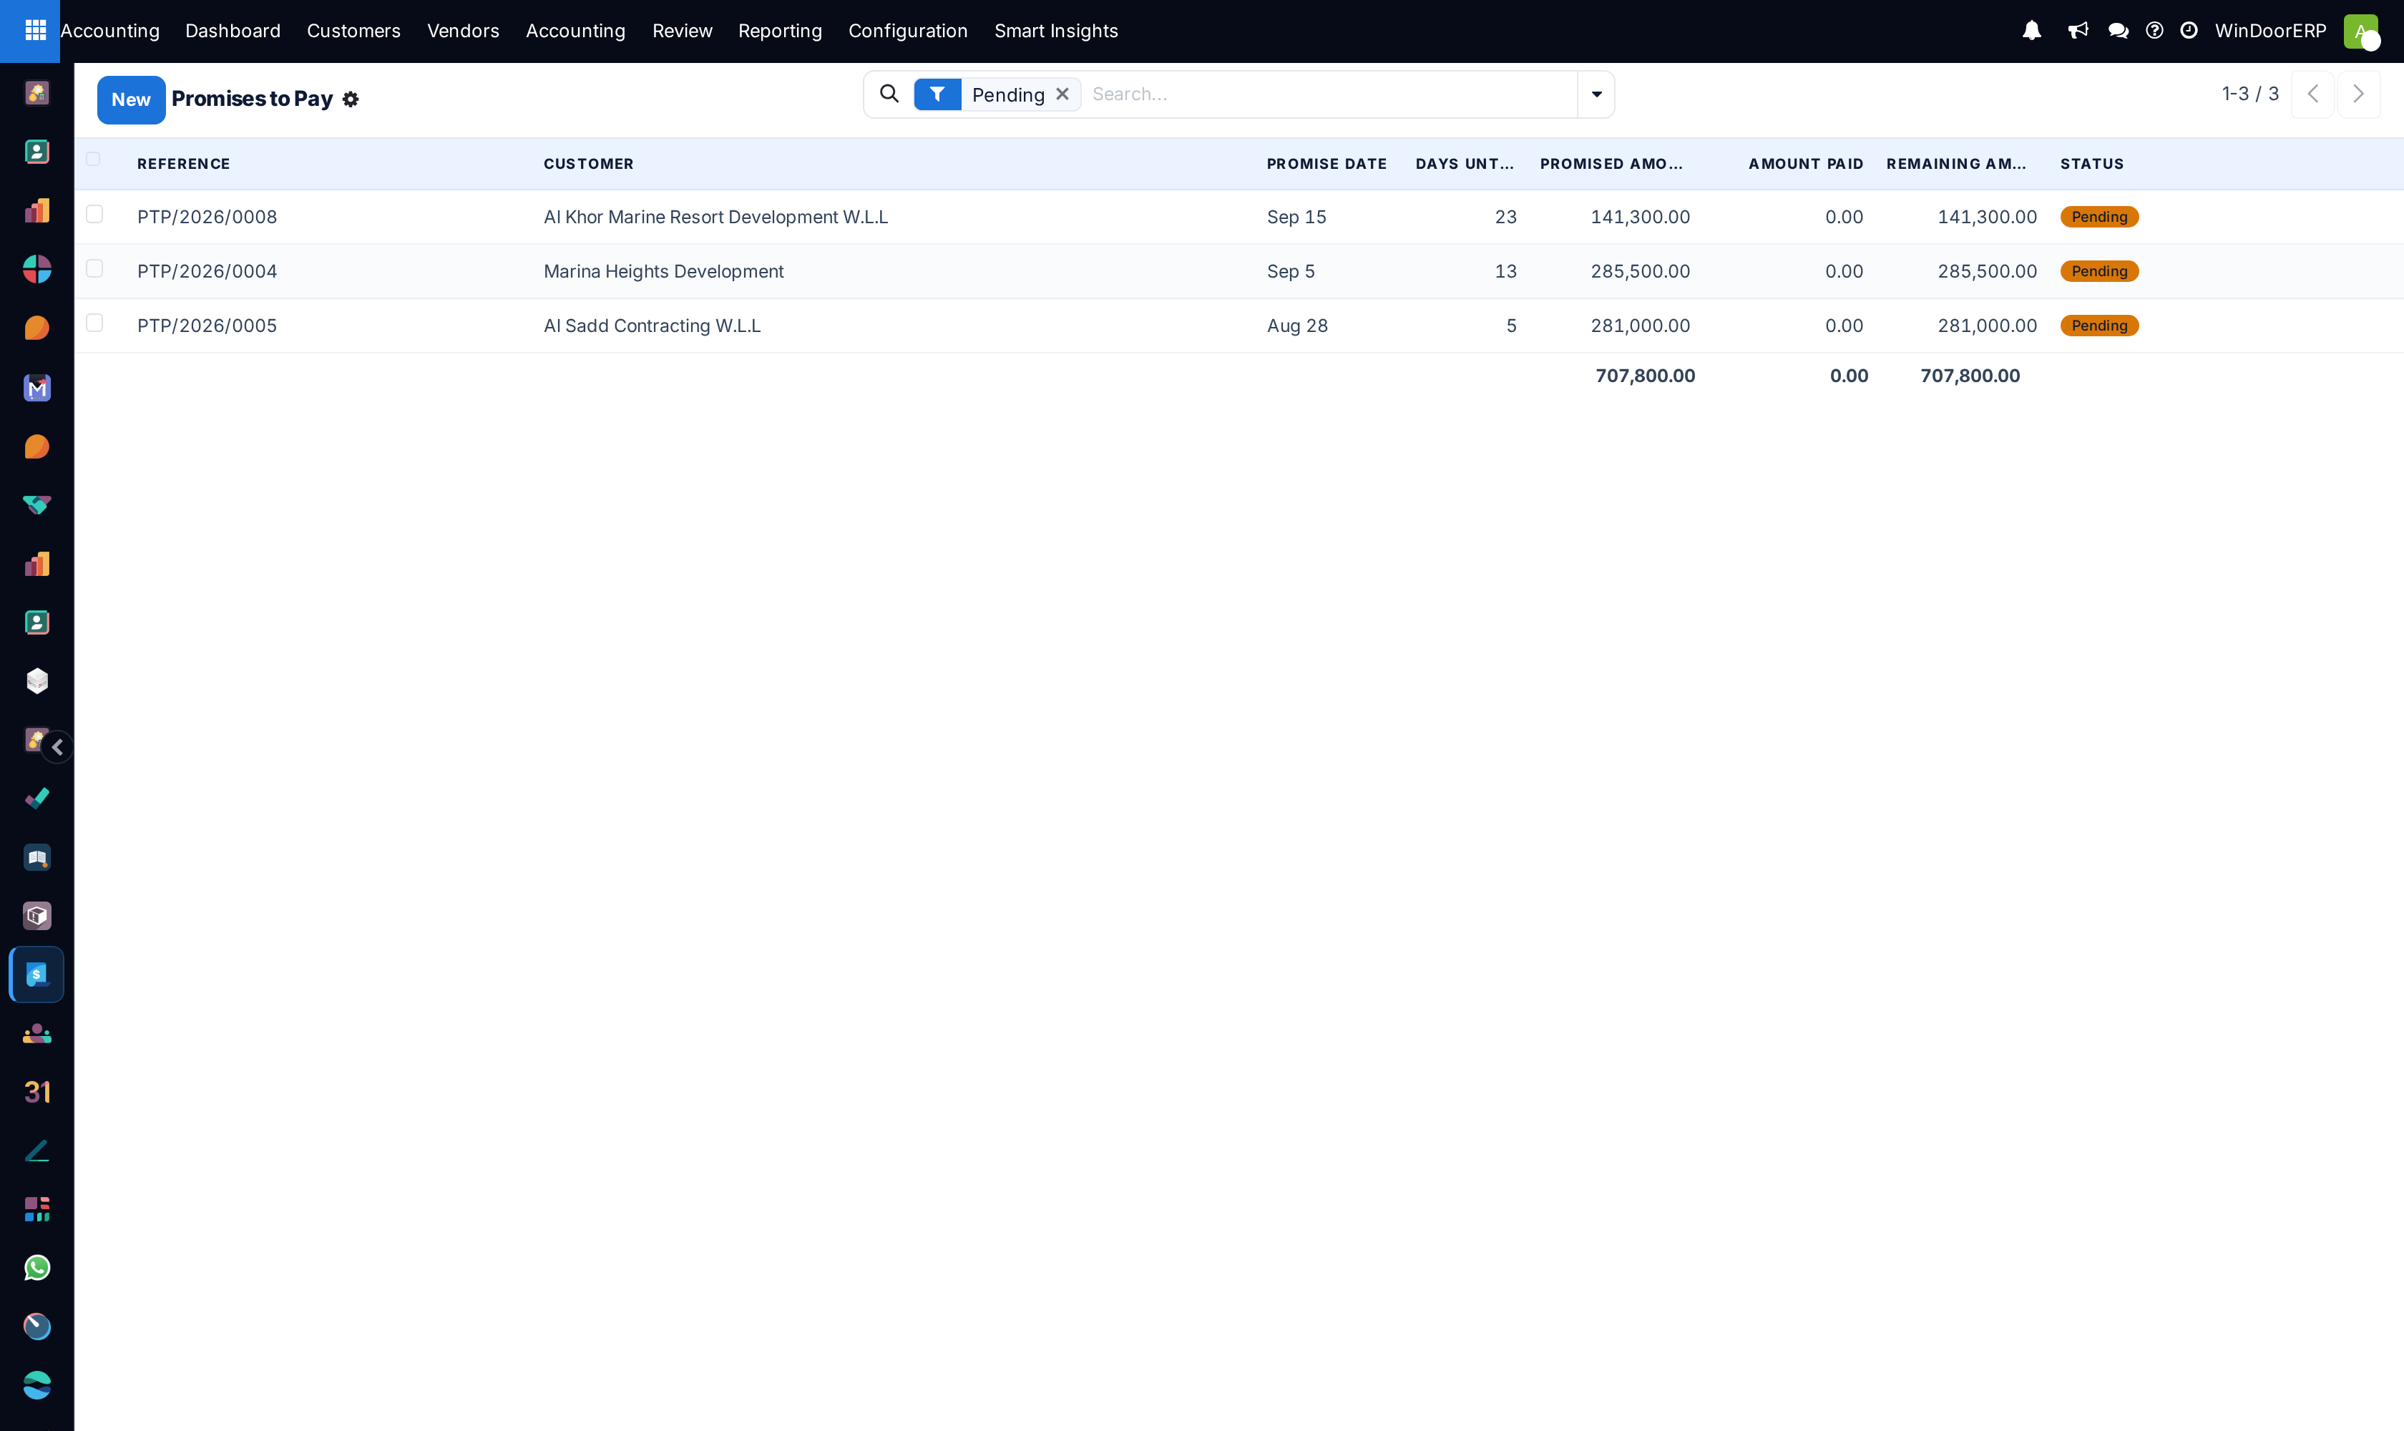Open the Accounting menu next to Vendors
2404x1431 pixels.
576,31
